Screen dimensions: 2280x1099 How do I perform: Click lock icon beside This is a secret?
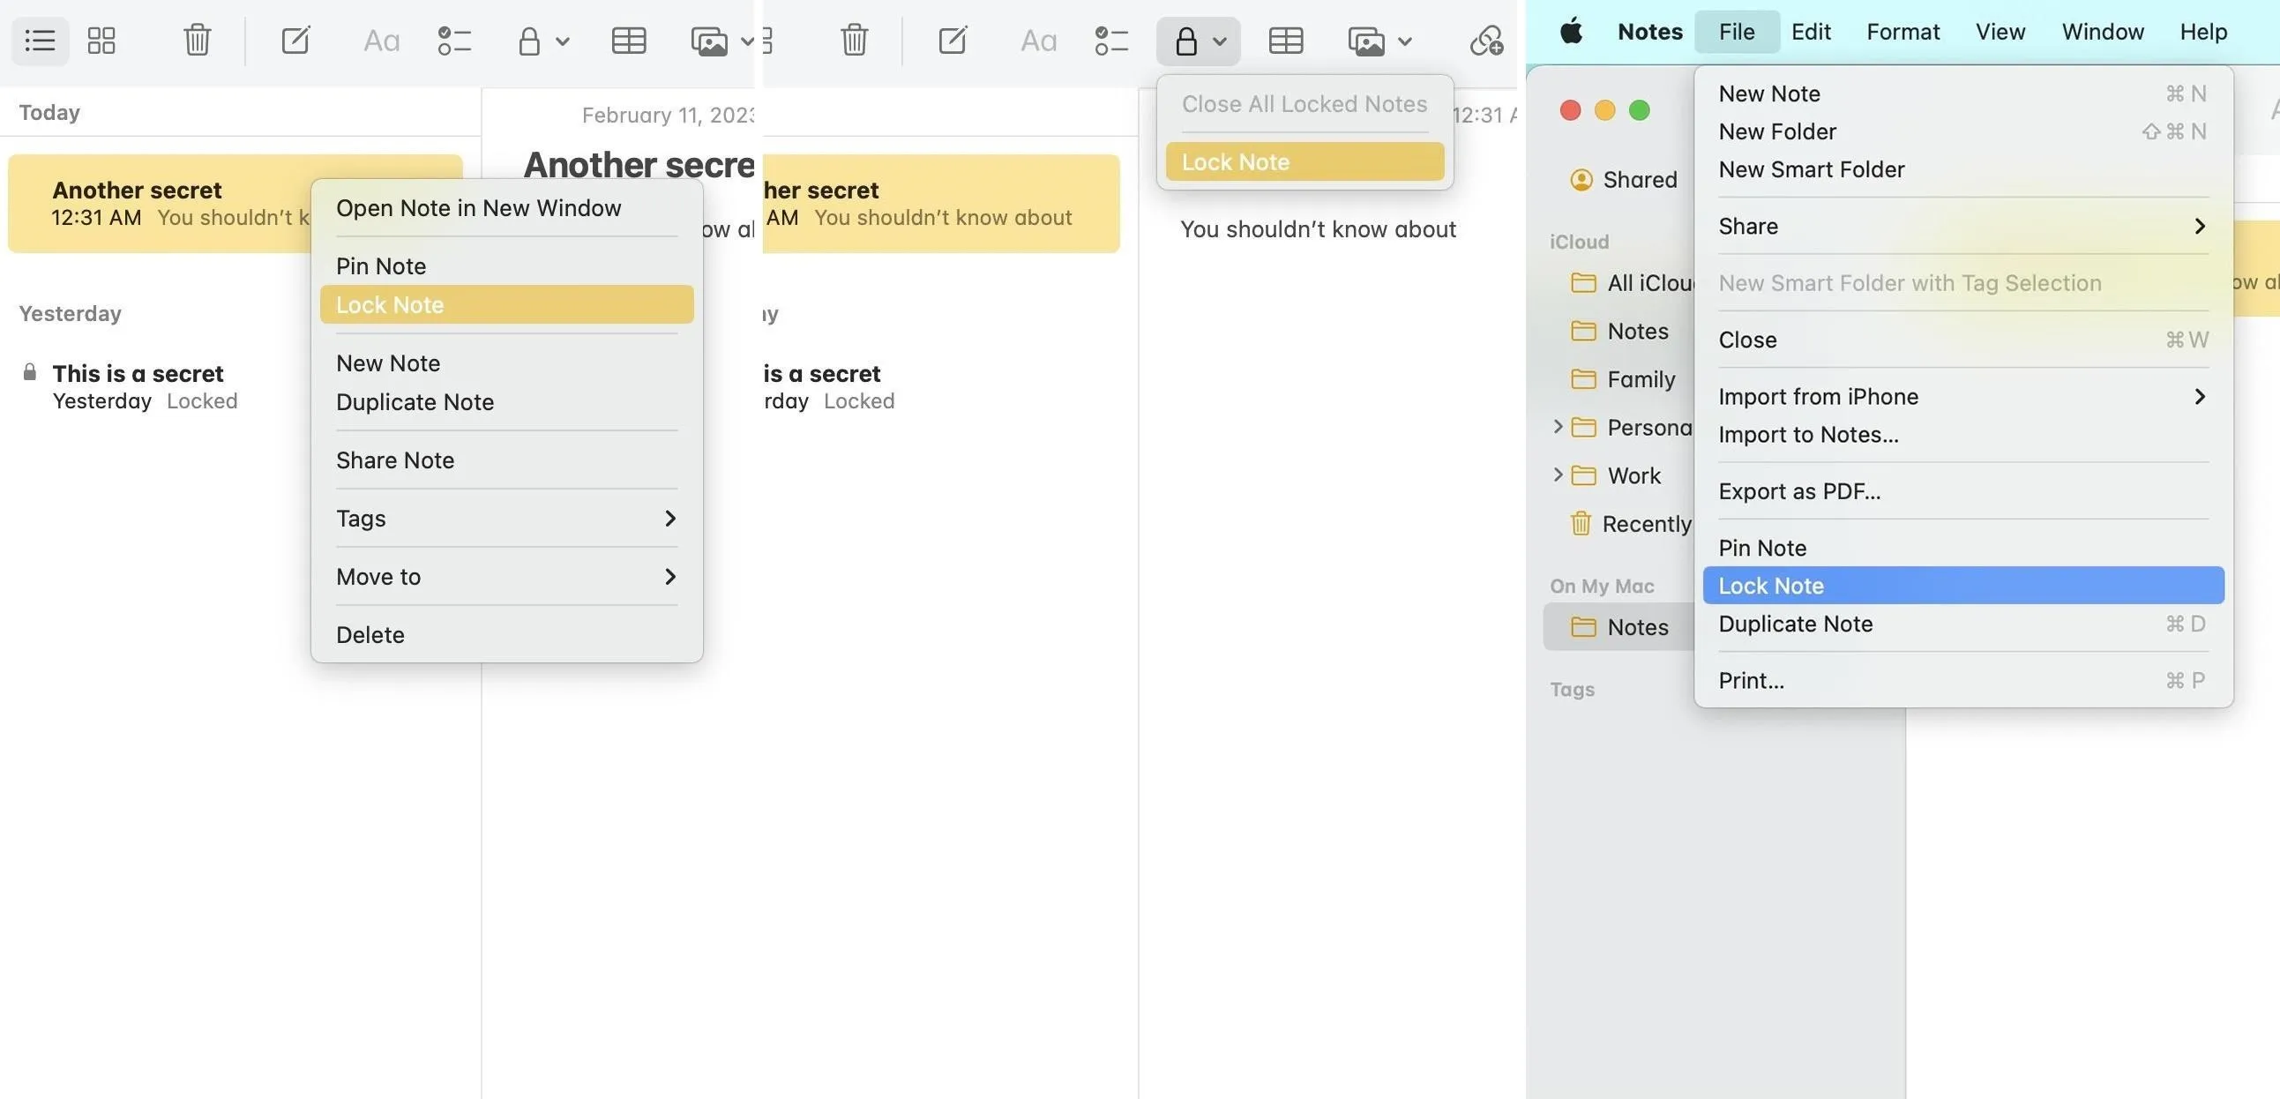pos(29,372)
